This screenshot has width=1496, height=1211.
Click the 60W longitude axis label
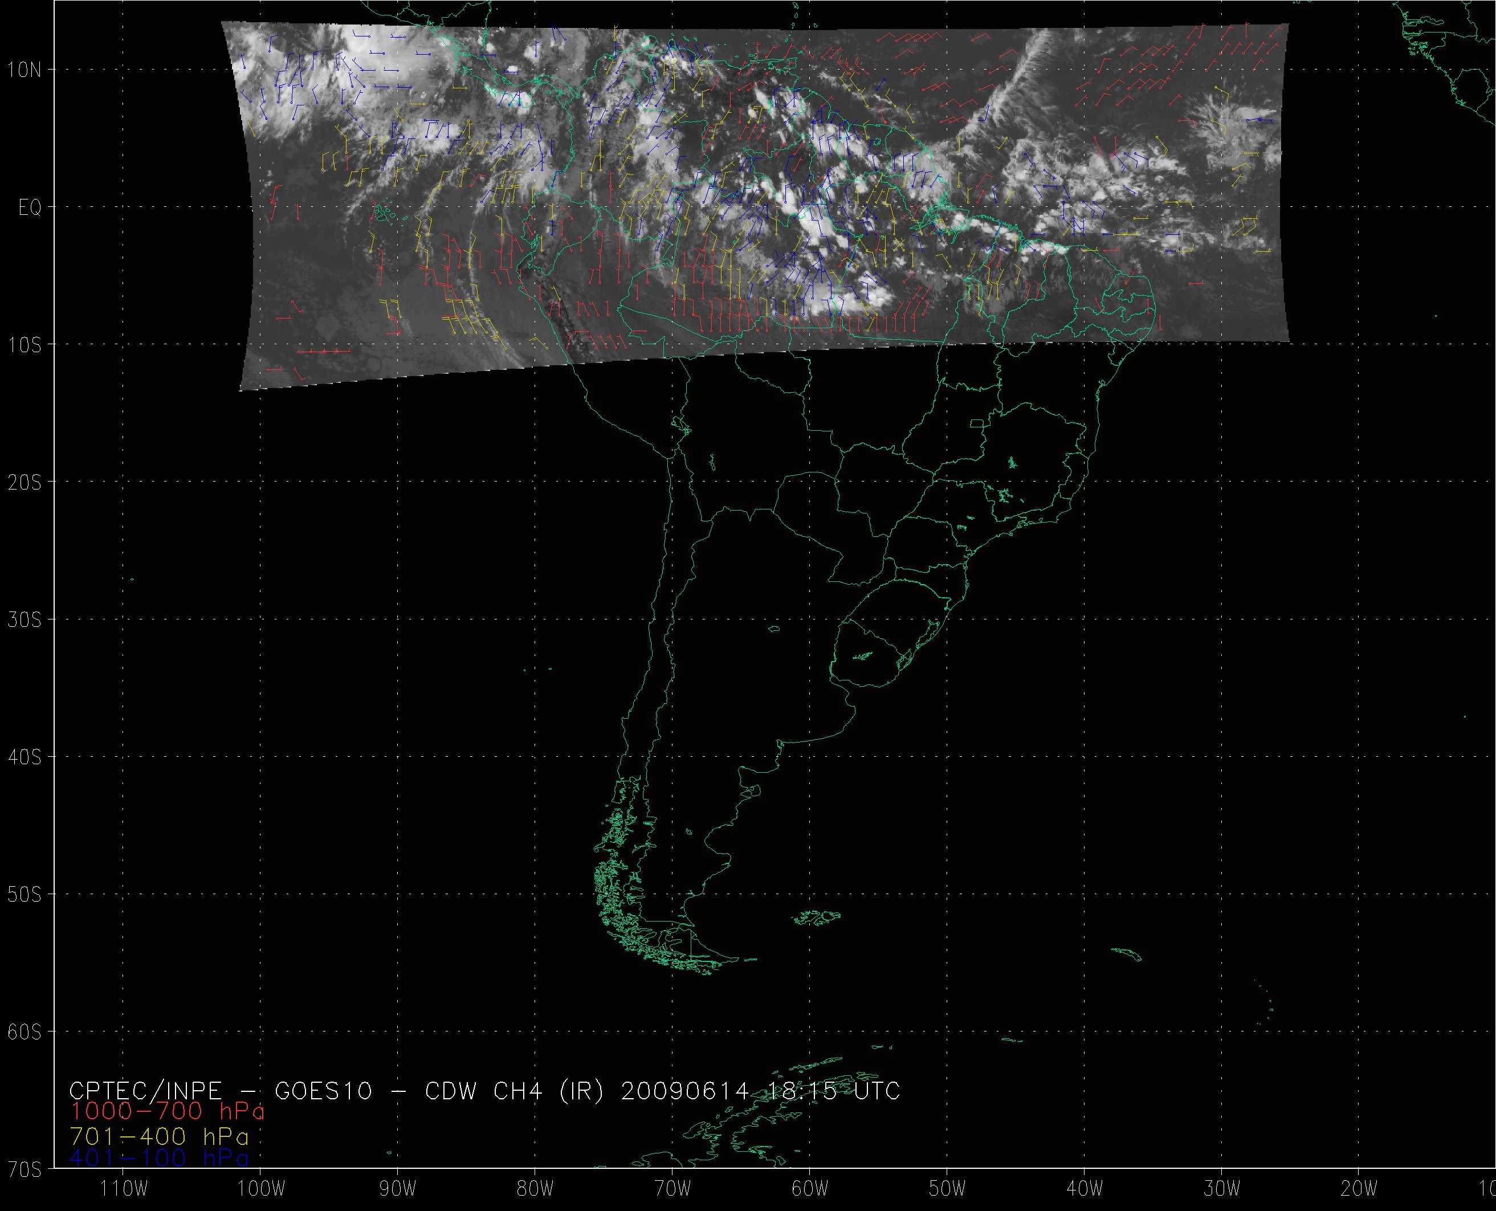(810, 1189)
